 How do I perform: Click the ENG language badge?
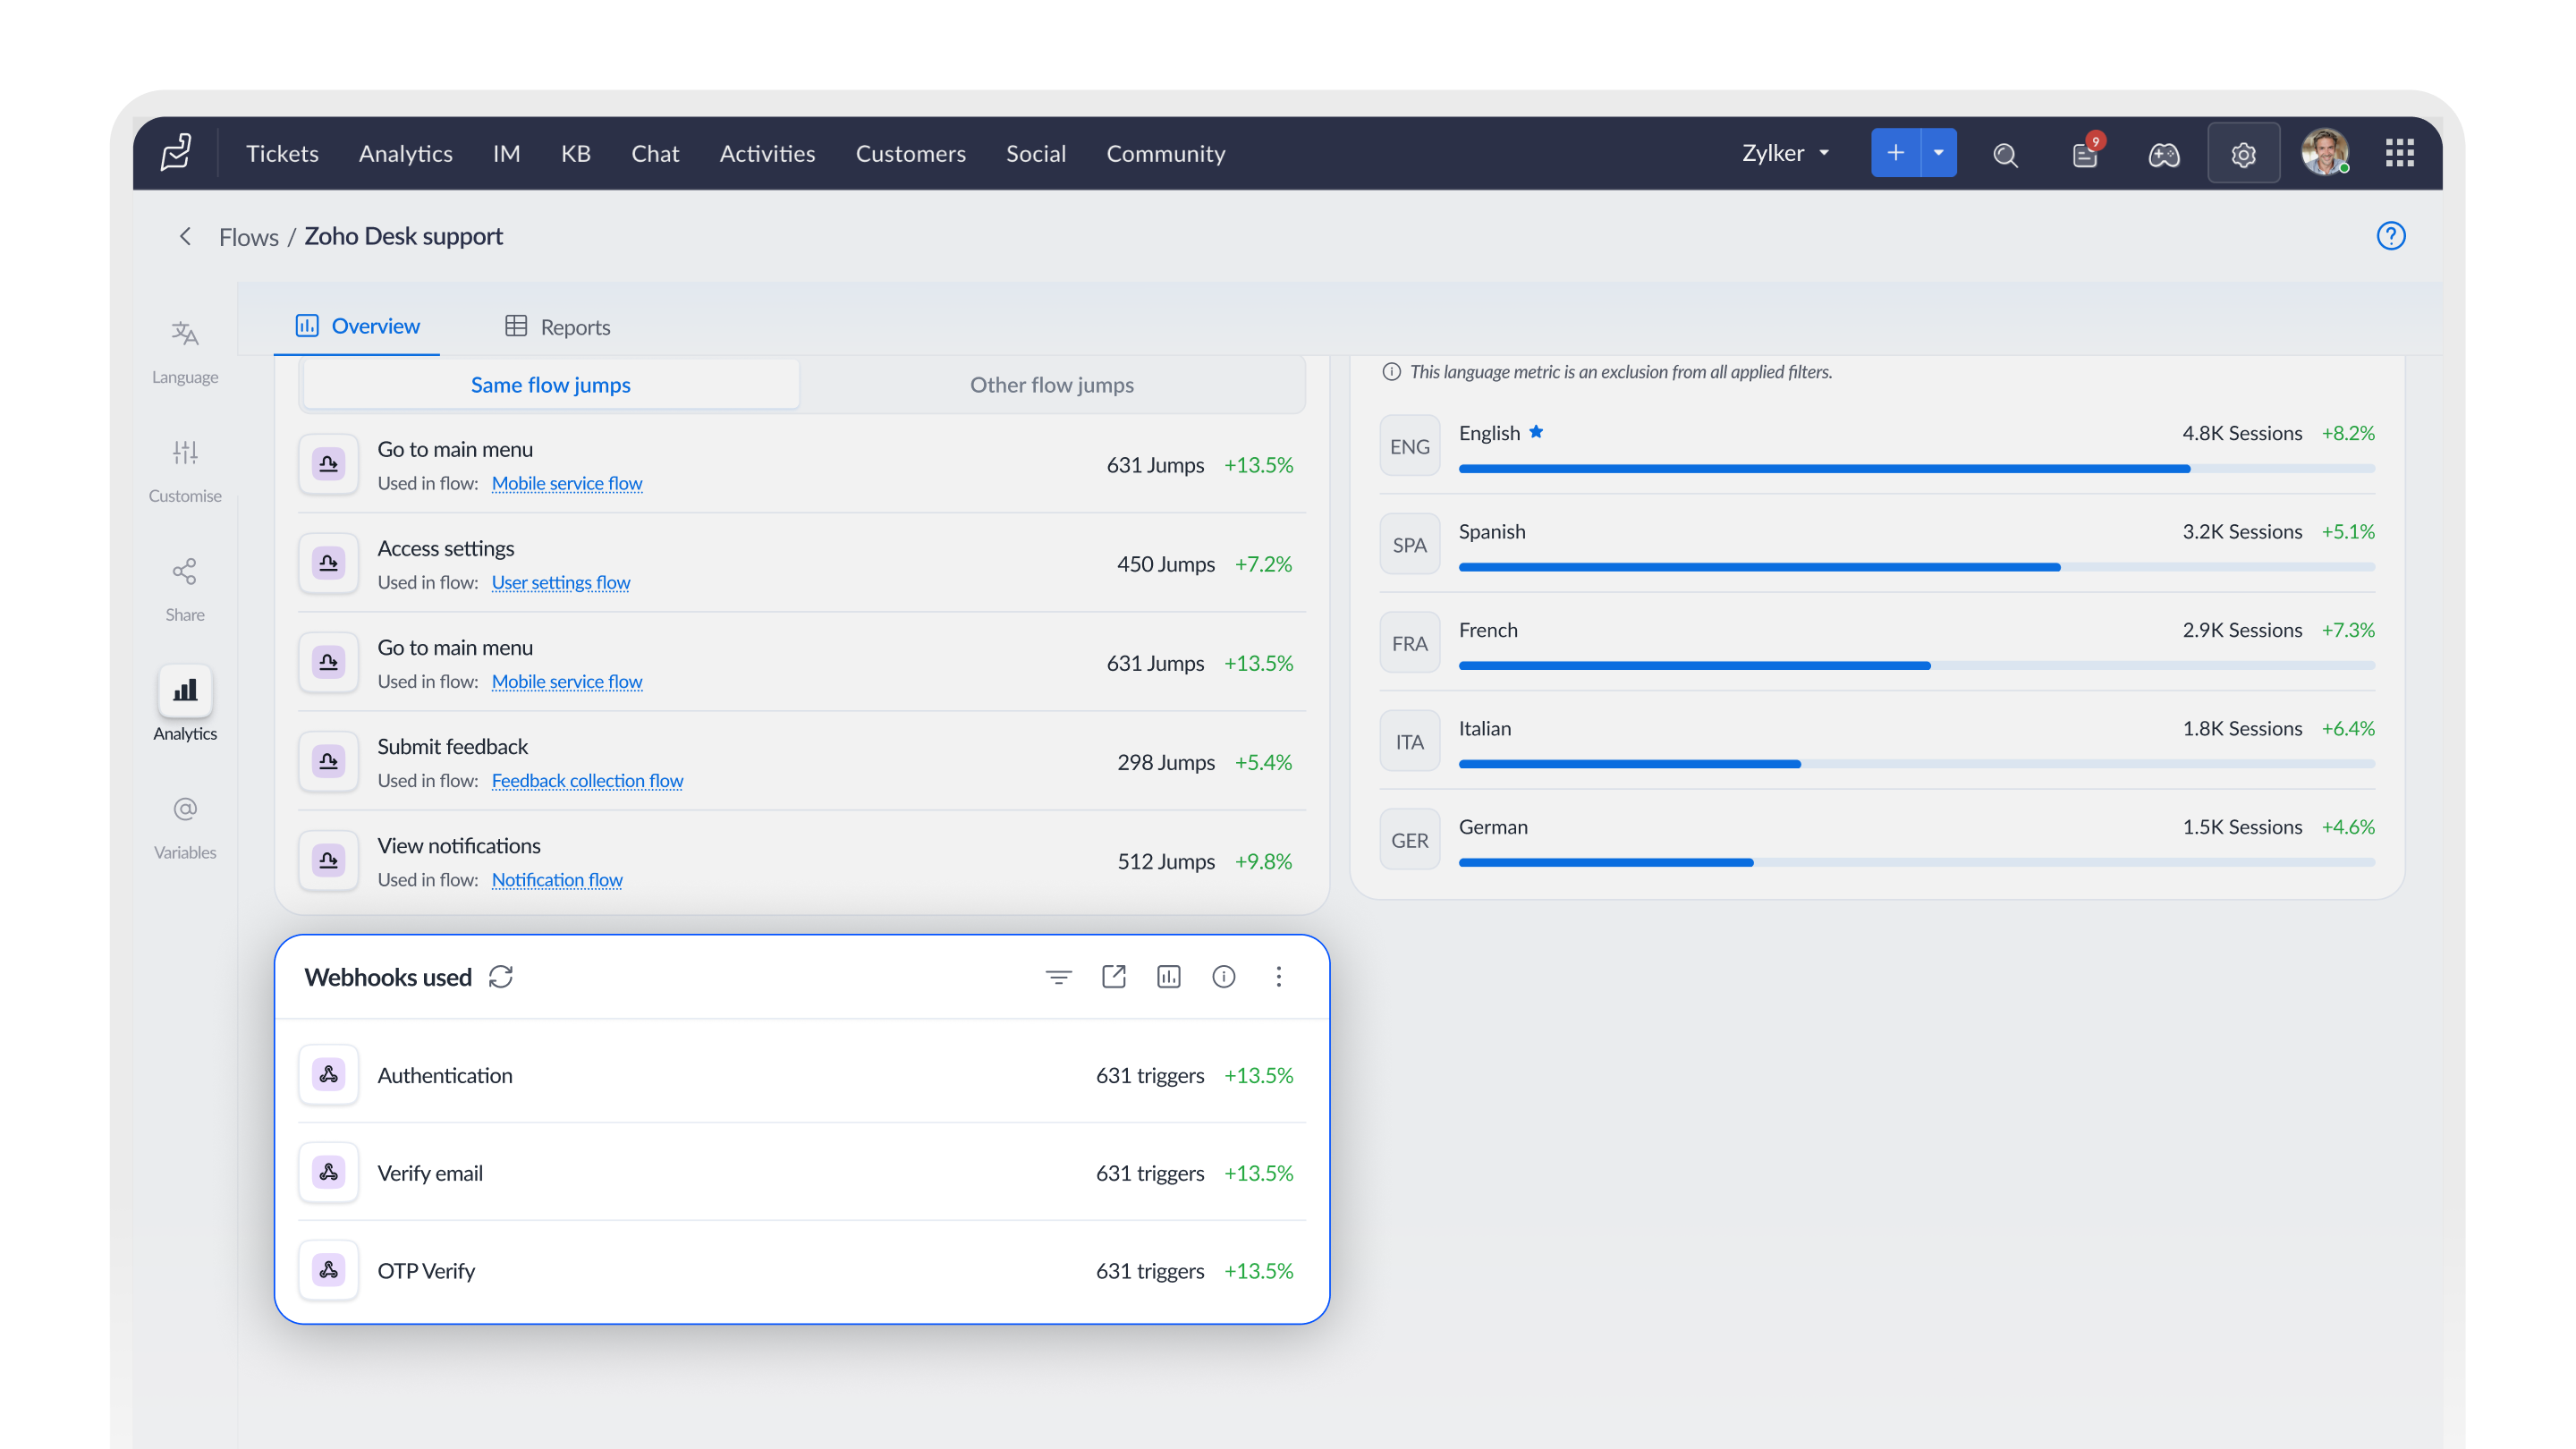pyautogui.click(x=1410, y=446)
